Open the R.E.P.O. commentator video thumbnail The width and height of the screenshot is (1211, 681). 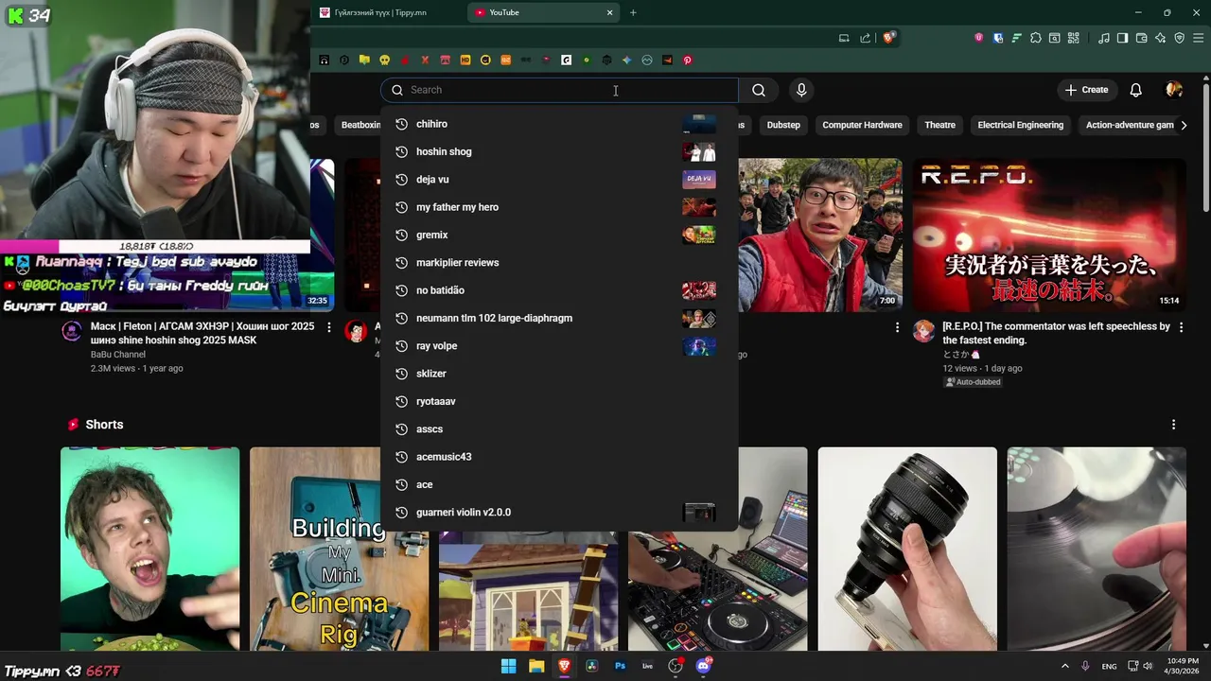[1048, 235]
